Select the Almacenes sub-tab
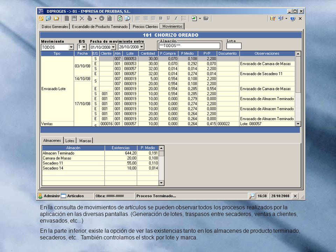 click(52, 140)
